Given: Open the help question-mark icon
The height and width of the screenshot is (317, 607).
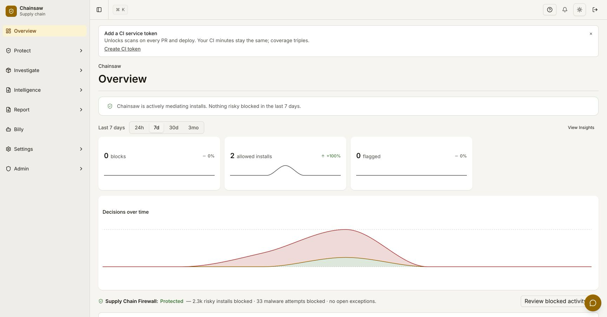Looking at the screenshot, I should (550, 10).
